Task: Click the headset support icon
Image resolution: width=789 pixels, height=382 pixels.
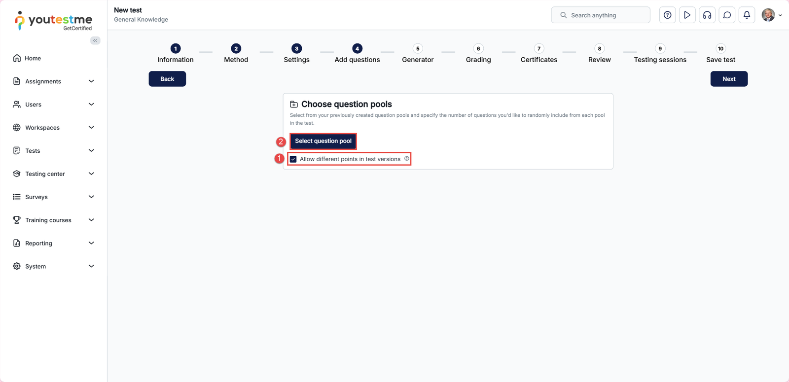Action: pyautogui.click(x=707, y=15)
